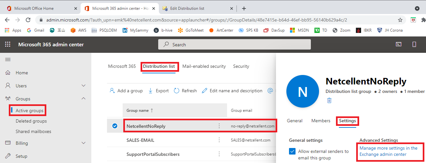
Task: Open the app launcher waffle icon
Action: [8, 44]
